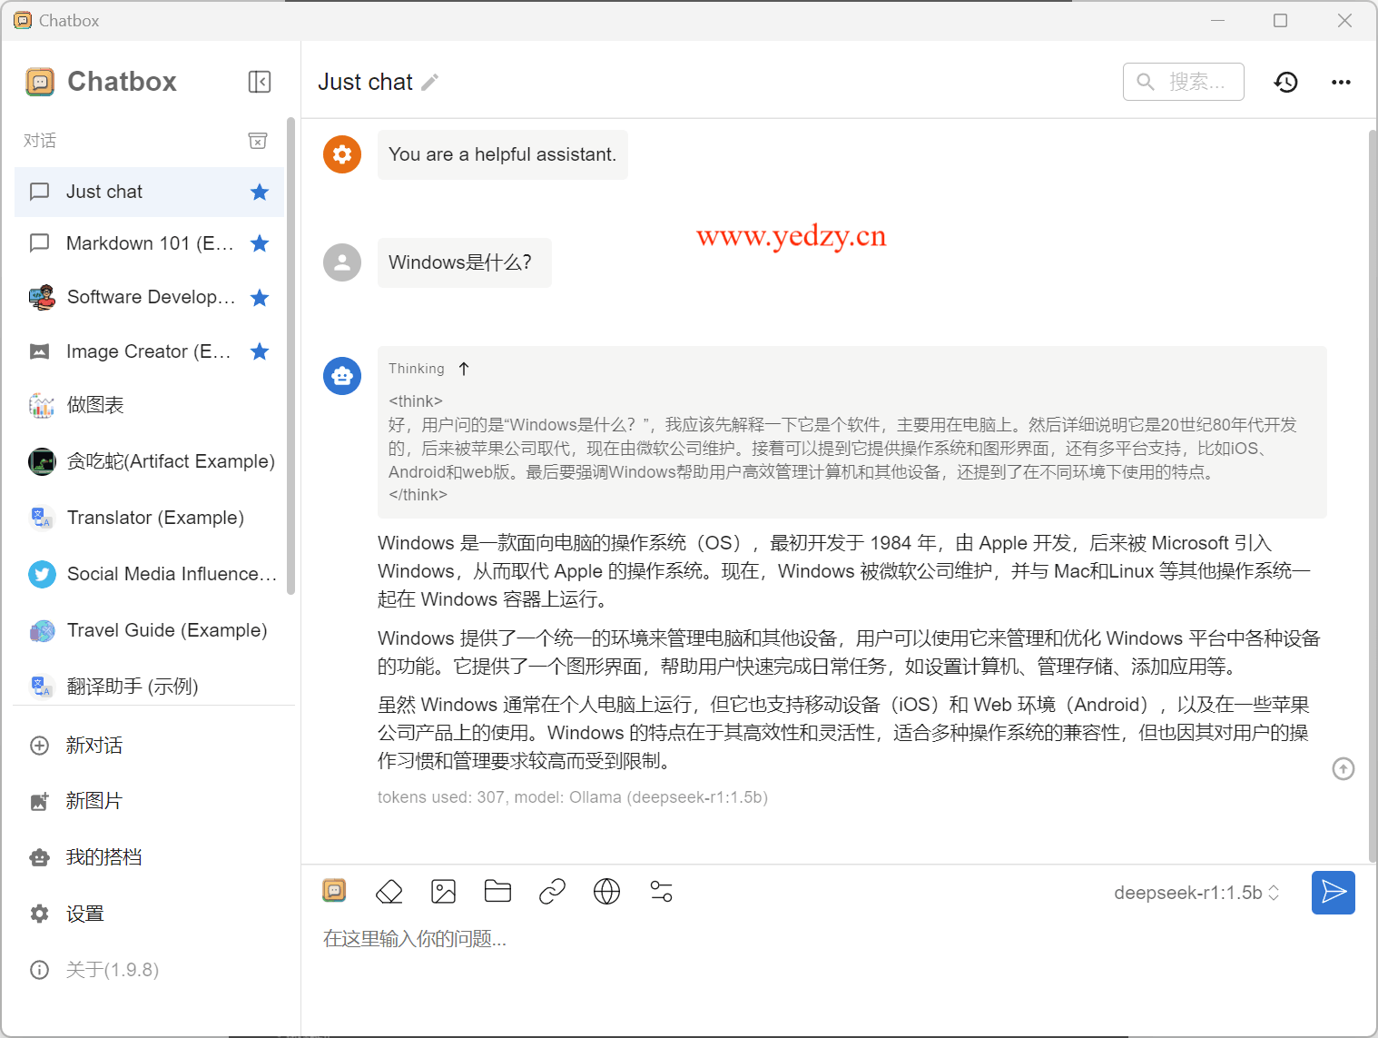The height and width of the screenshot is (1038, 1378).
Task: Clear context with the eraser icon
Action: coord(389,892)
